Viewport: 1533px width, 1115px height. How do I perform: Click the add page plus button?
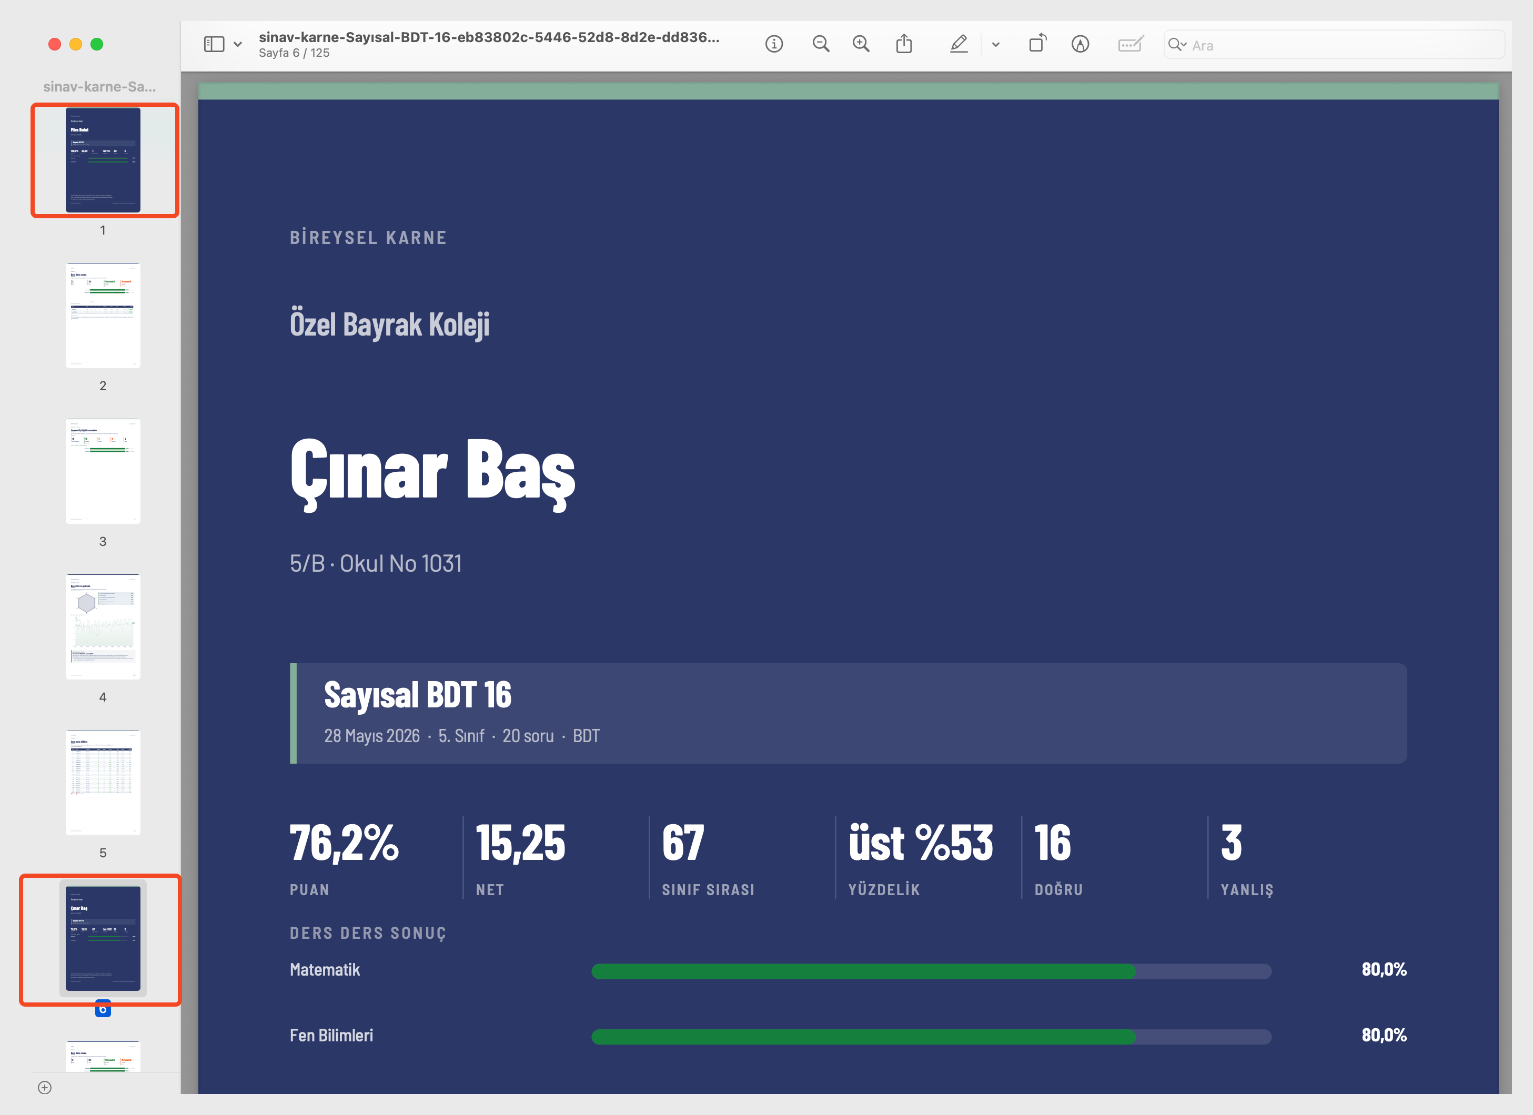(45, 1087)
